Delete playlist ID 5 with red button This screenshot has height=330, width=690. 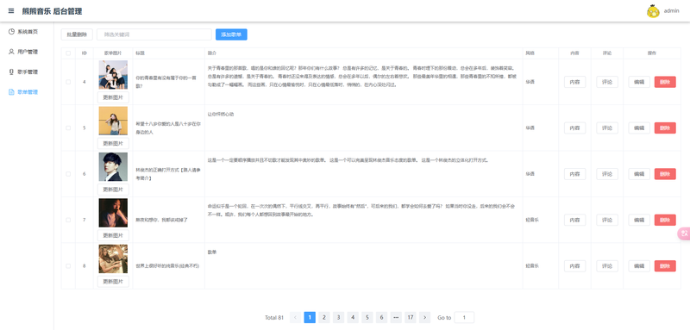point(665,128)
